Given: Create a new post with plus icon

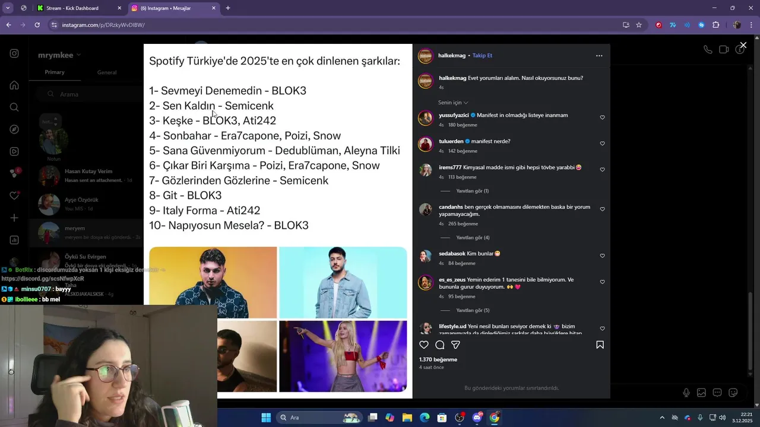Looking at the screenshot, I should (14, 218).
